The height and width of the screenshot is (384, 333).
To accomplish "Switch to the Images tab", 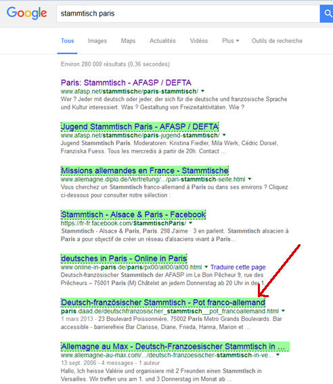I will pyautogui.click(x=97, y=41).
